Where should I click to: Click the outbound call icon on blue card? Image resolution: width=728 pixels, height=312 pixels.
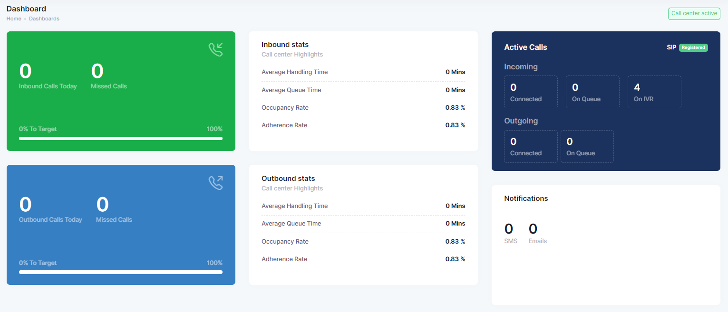(x=216, y=182)
